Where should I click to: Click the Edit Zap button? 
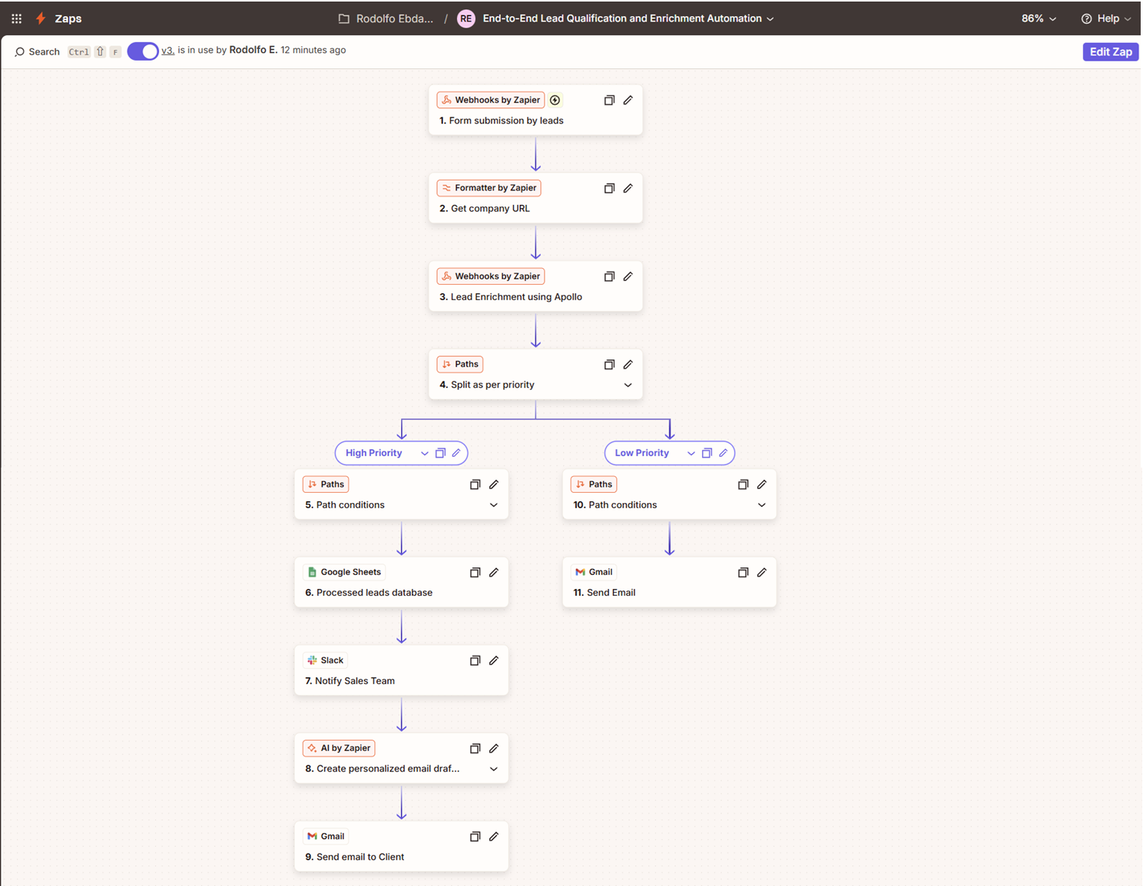pos(1110,51)
